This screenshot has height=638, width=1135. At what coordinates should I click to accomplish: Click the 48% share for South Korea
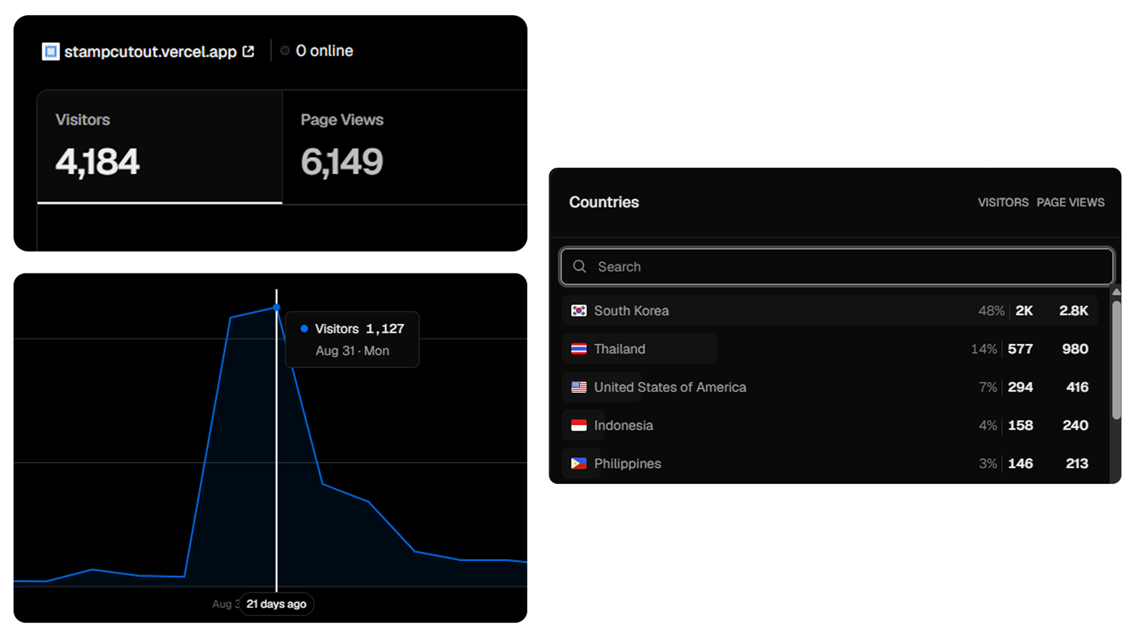(991, 311)
